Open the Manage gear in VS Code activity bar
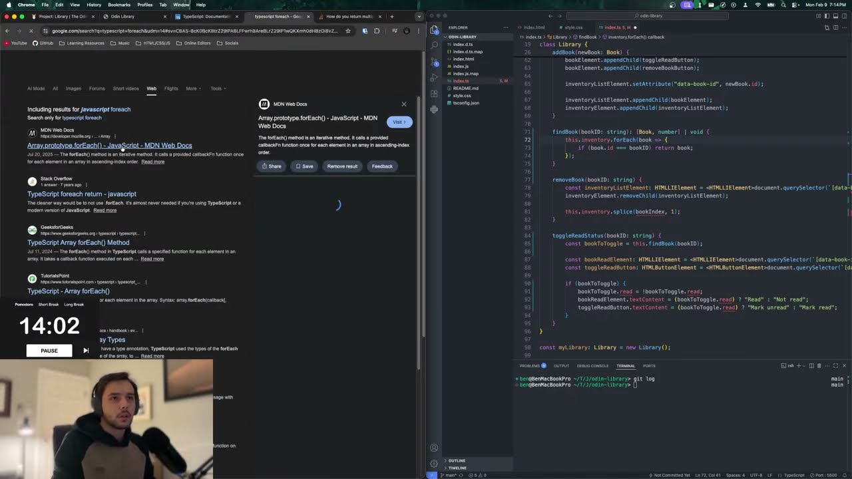The width and height of the screenshot is (852, 479). [x=434, y=464]
